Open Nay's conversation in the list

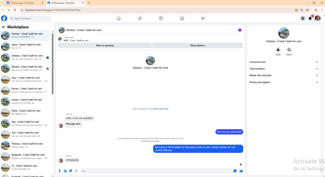point(25,123)
